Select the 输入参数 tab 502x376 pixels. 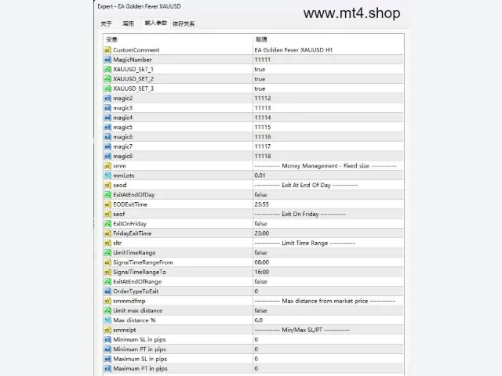(156, 23)
